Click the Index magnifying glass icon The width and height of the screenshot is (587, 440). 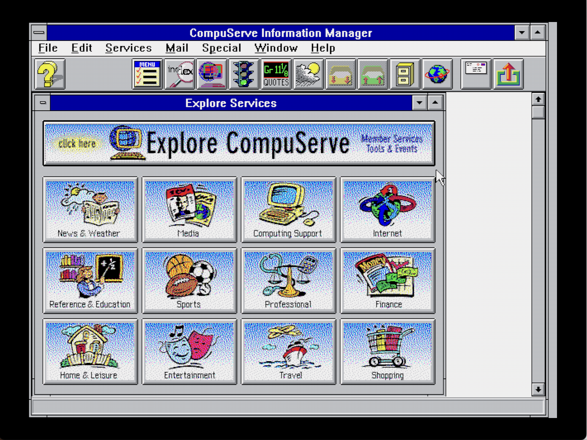pos(180,74)
